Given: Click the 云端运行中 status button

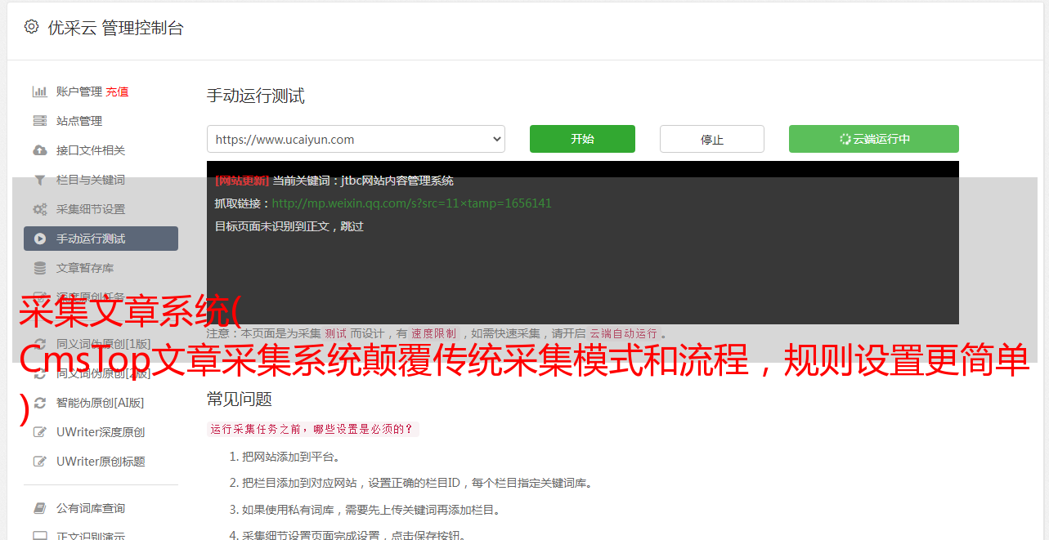Looking at the screenshot, I should click(874, 139).
